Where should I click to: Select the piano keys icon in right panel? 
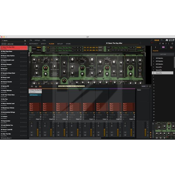coord(171,47)
